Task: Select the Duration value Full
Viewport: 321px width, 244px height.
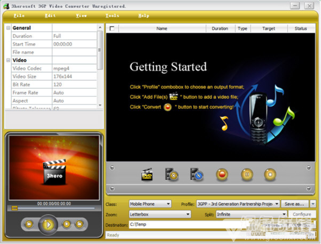Action: point(75,36)
